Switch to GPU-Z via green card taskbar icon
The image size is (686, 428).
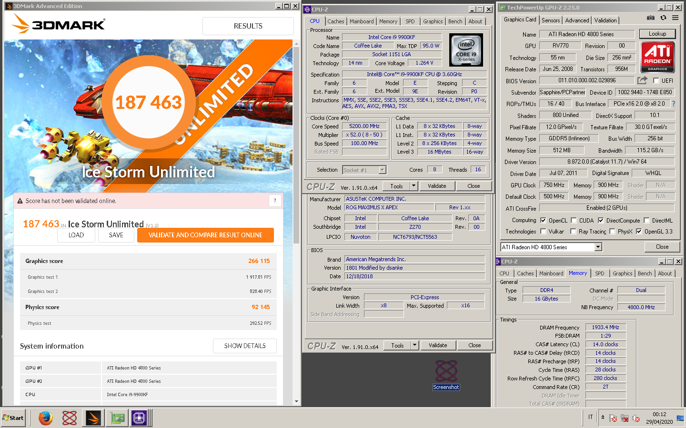coord(117,418)
